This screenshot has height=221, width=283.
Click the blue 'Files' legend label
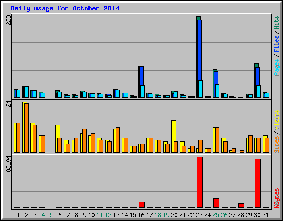click(277, 44)
